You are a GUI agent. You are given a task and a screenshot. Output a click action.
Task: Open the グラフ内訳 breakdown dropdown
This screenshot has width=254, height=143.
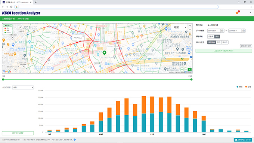click(x=23, y=88)
